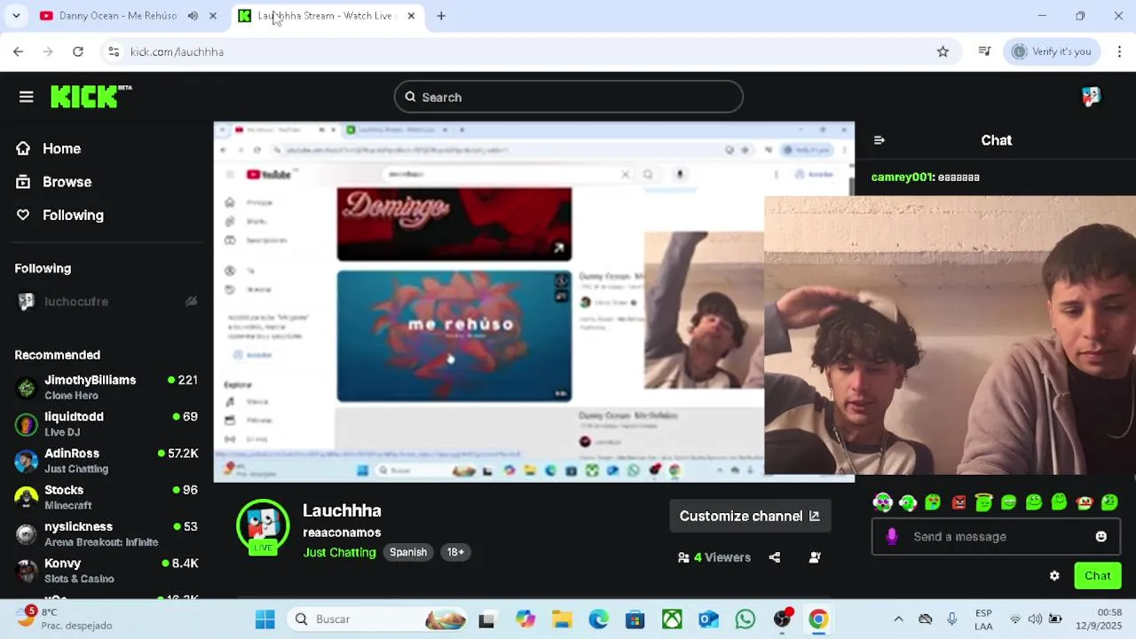
Task: Open nyslickness recommended channel
Action: (106, 534)
